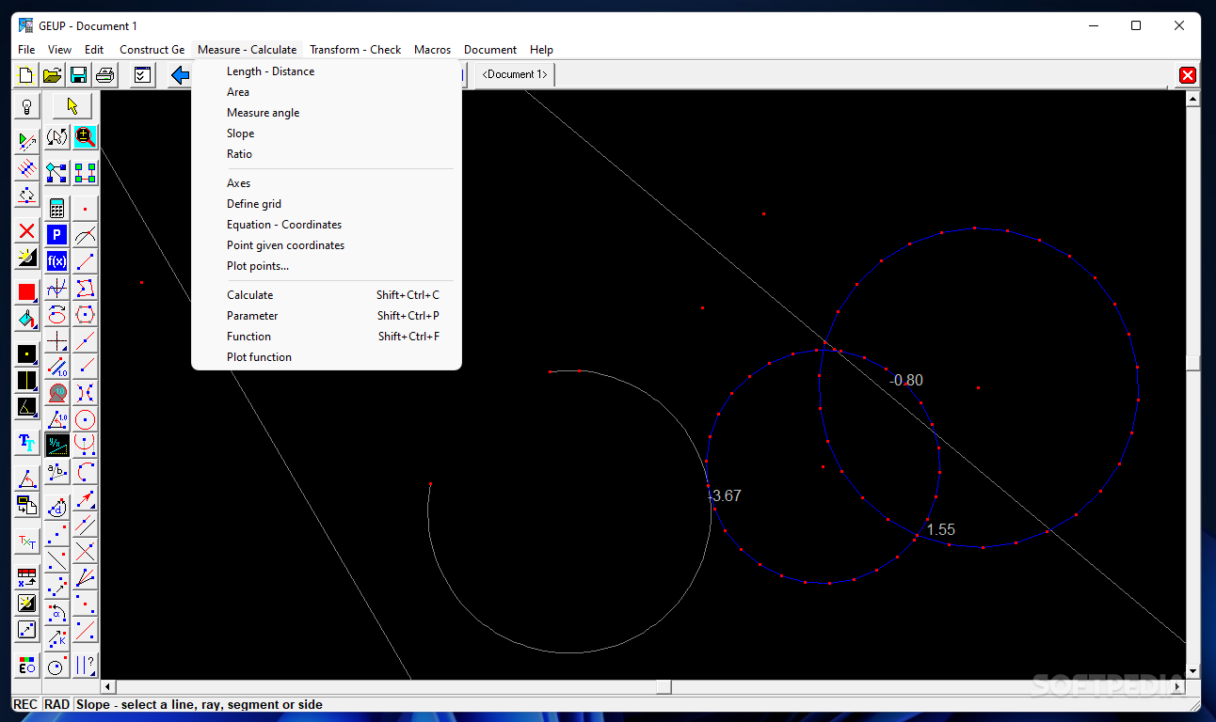
Task: Open the red color picker swatch
Action: [x=26, y=292]
